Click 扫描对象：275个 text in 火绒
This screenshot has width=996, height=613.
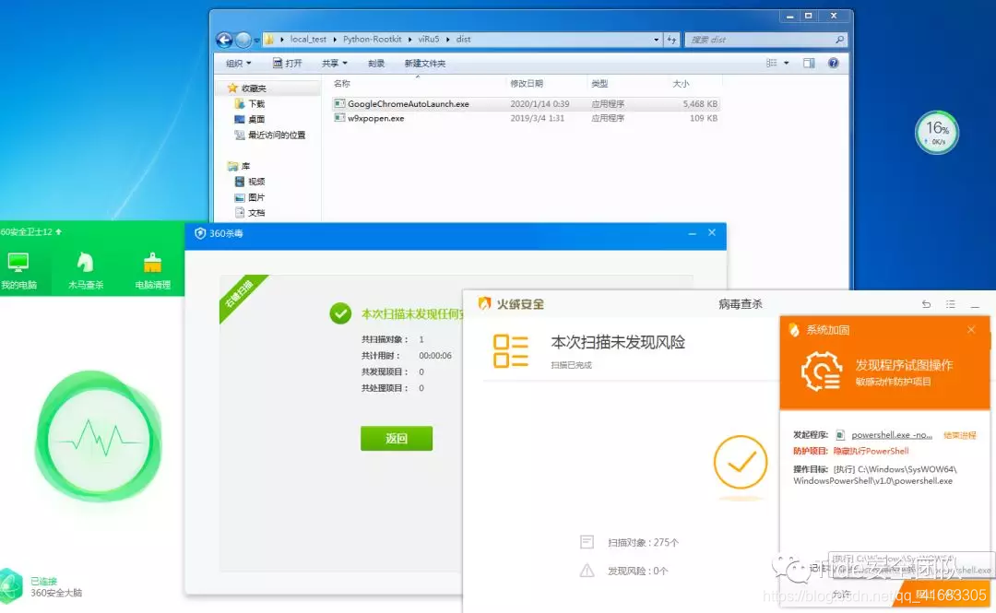click(643, 543)
